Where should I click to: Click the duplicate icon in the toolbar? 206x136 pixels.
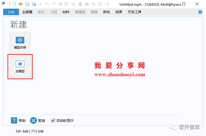[x=74, y=4]
